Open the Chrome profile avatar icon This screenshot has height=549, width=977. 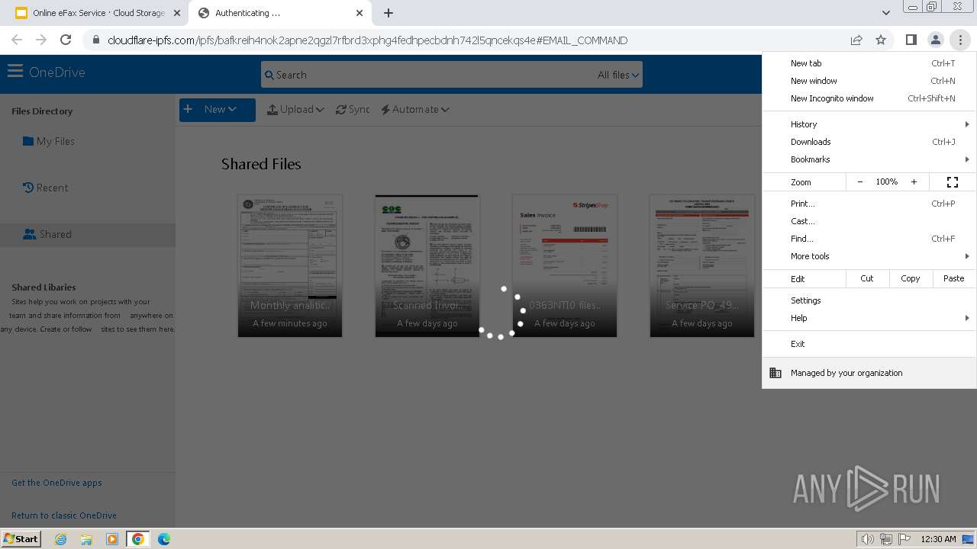pos(935,40)
